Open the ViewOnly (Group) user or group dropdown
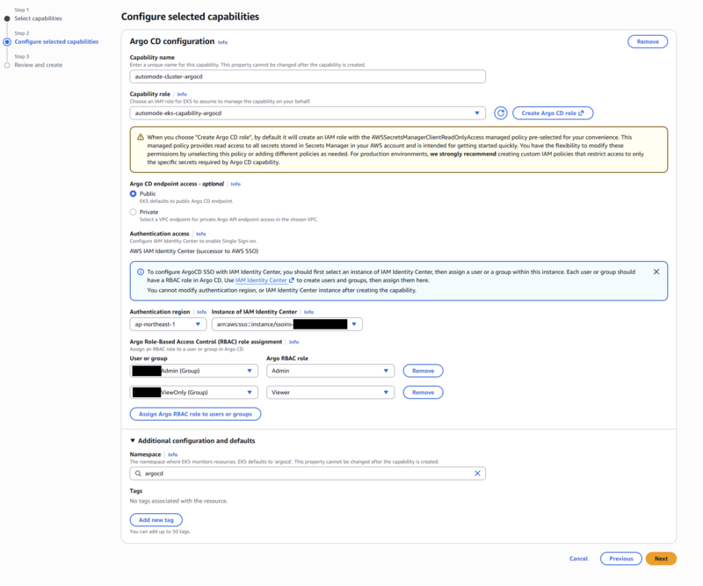The image size is (703, 586). tap(194, 393)
